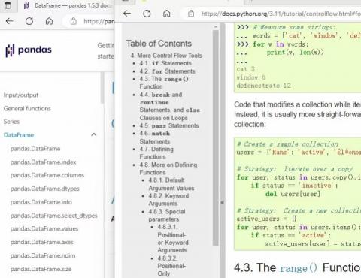Go back in the pandas browser window
361x278 pixels.
click(x=10, y=21)
